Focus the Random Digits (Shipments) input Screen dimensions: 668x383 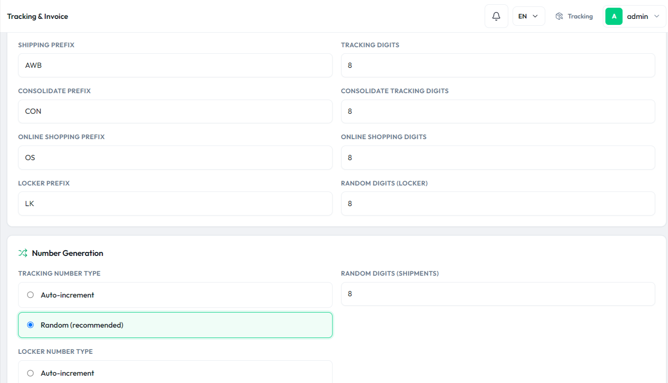point(498,294)
